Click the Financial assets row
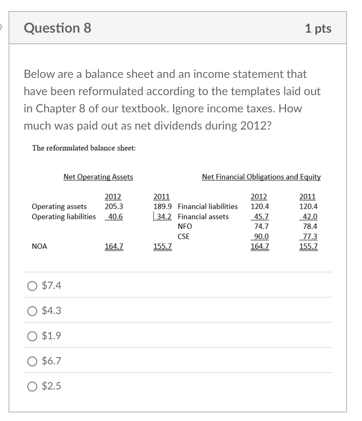This screenshot has width=362, height=421. [203, 216]
